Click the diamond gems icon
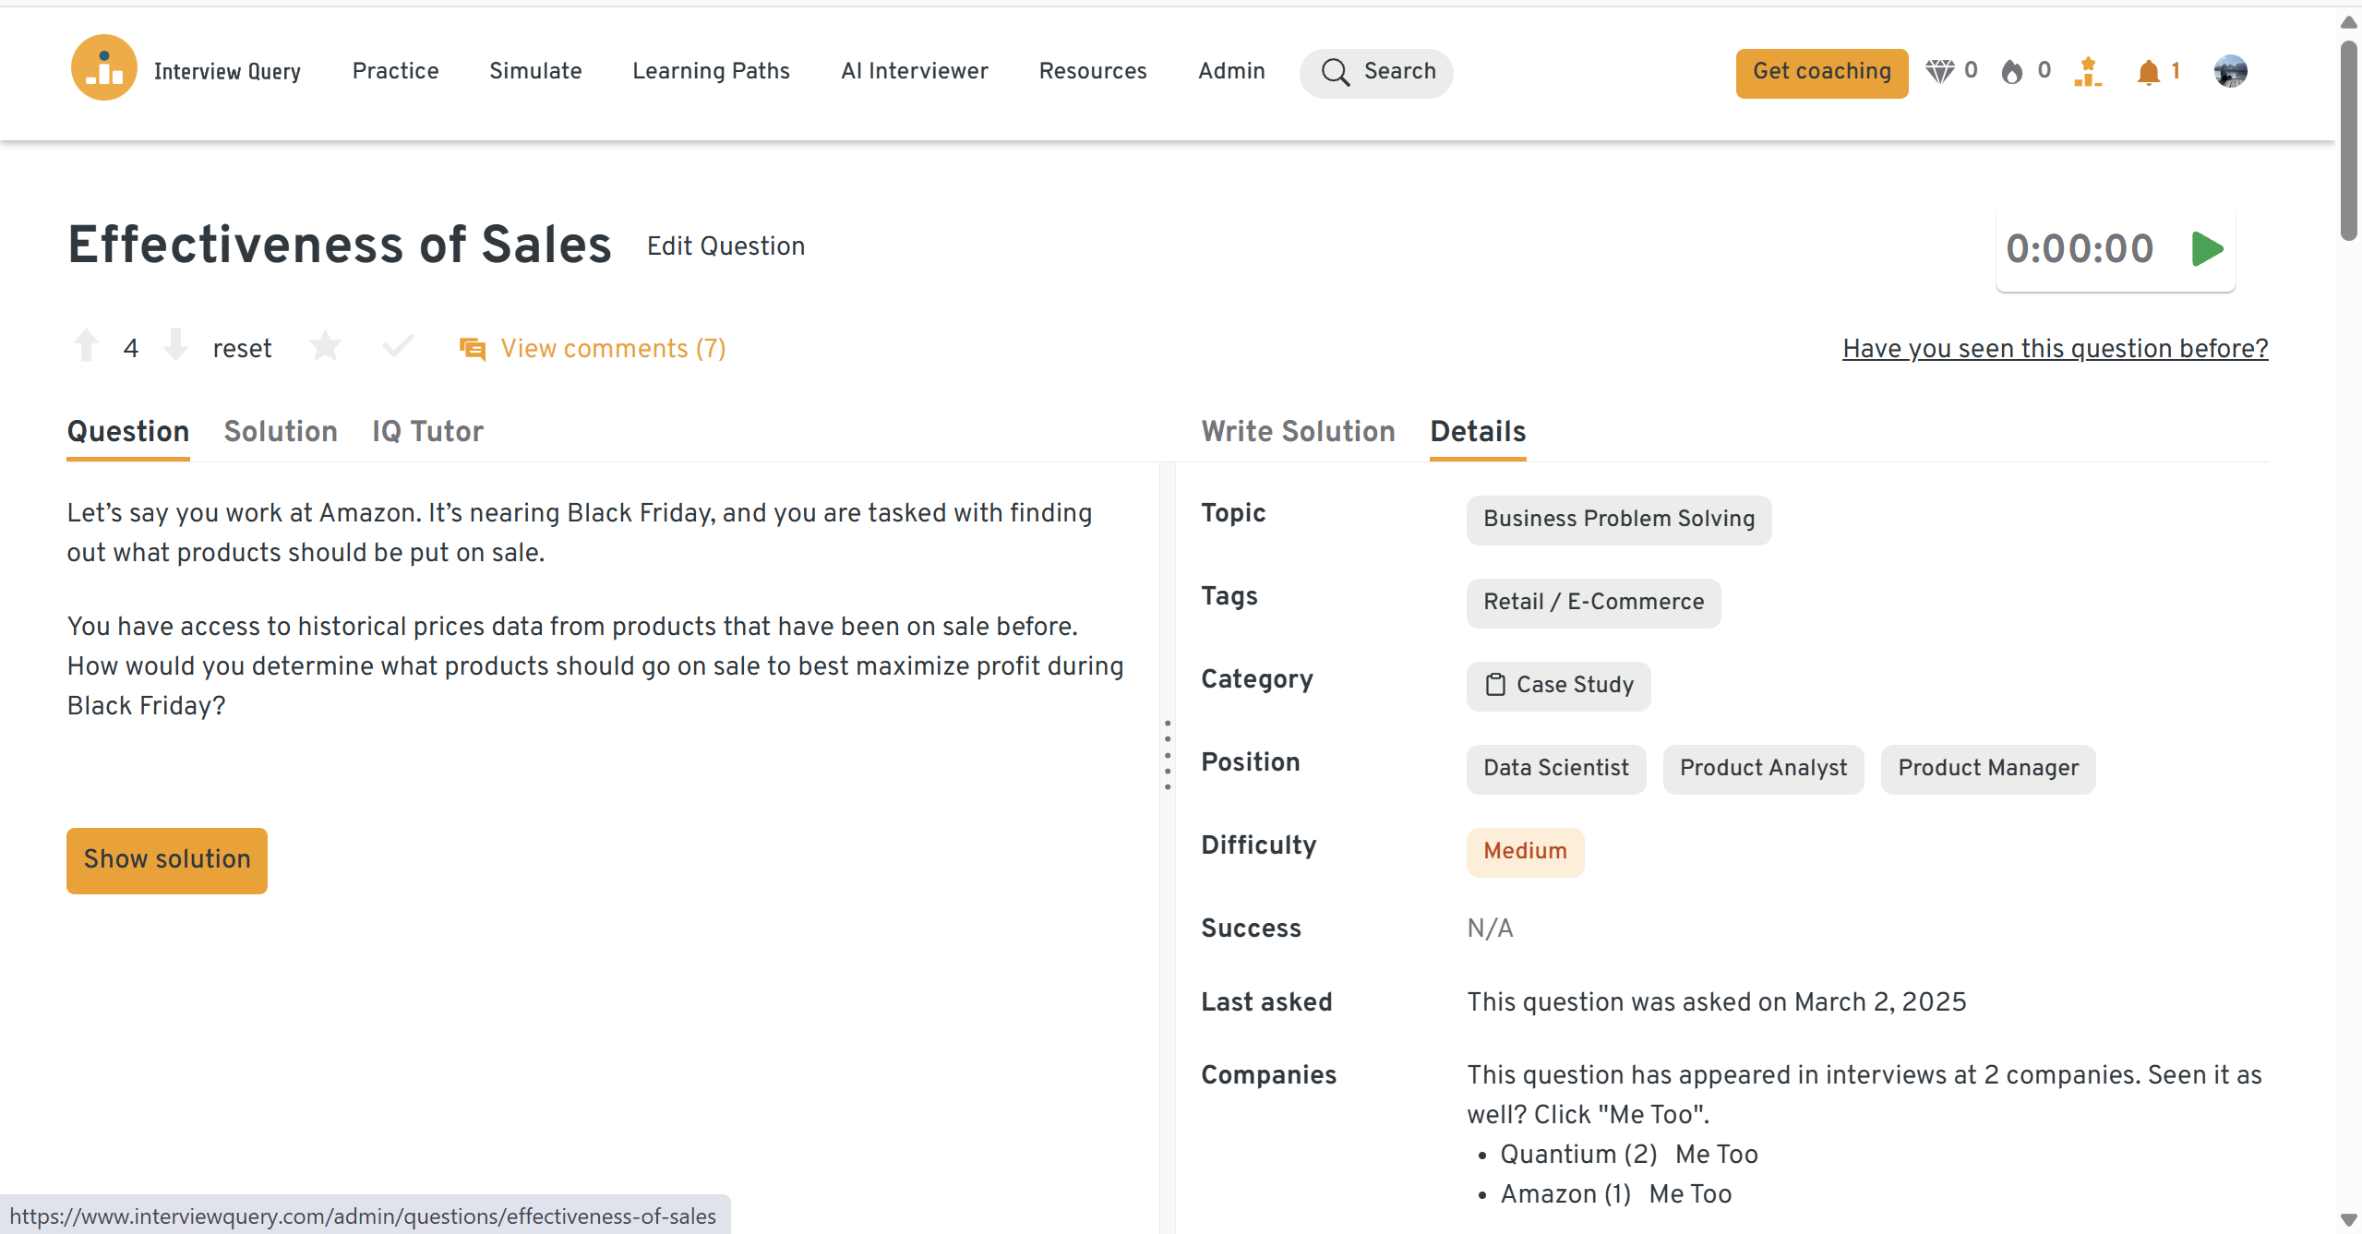 [x=1939, y=71]
